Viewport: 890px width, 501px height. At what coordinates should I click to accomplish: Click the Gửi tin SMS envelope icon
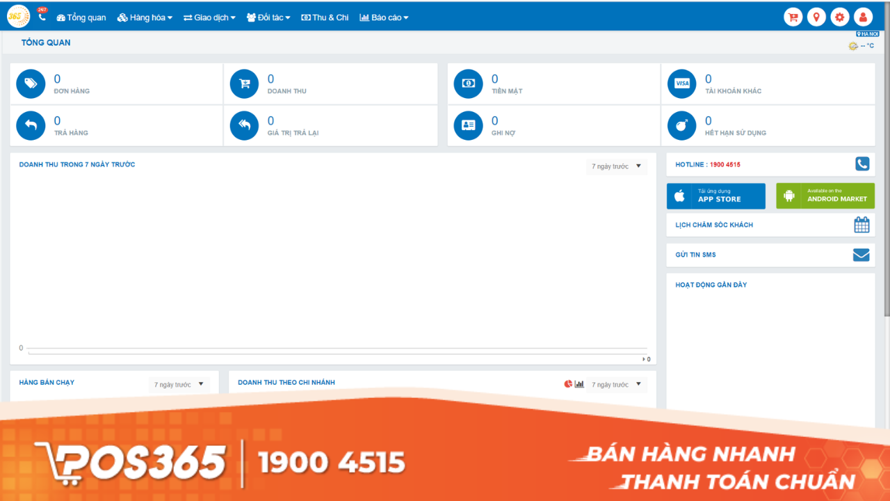[x=861, y=255]
